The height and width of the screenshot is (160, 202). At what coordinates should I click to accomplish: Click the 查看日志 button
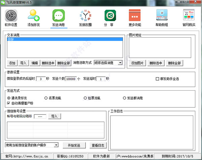[x=98, y=145]
